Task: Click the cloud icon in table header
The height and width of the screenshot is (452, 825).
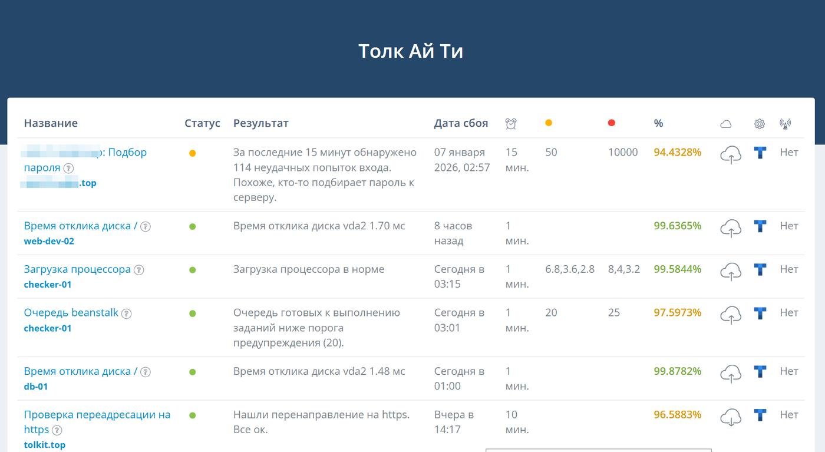Action: (726, 124)
